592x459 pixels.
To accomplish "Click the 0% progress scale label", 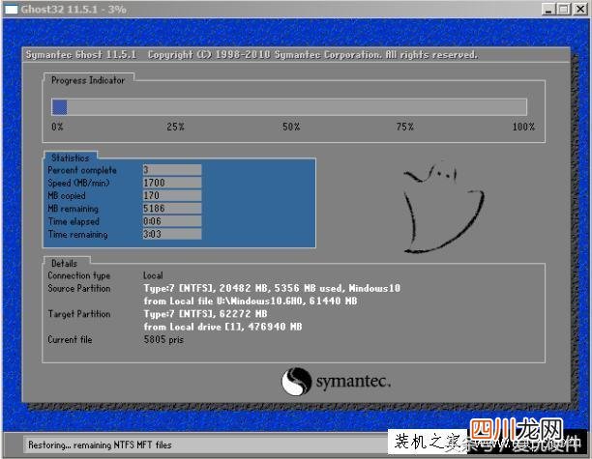I will coord(57,127).
